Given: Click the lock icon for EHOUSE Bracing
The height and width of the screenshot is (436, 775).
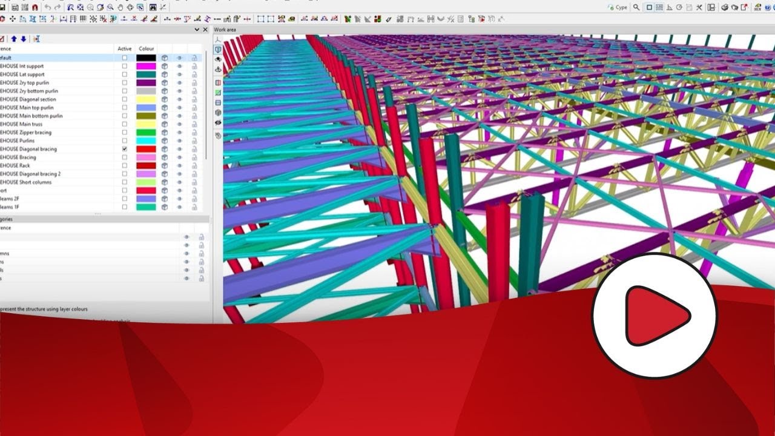Looking at the screenshot, I should click(x=194, y=157).
